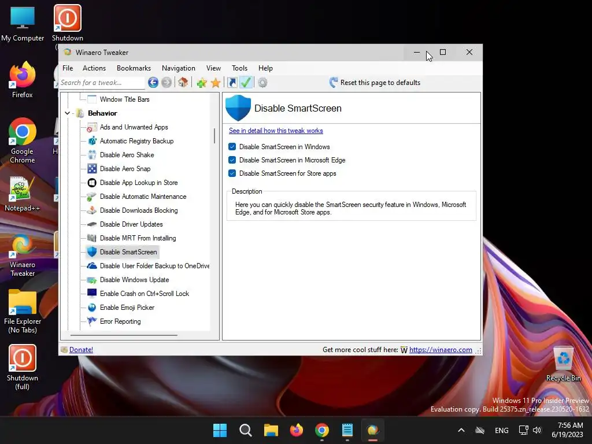
Task: Open the Actions menu
Action: click(94, 68)
